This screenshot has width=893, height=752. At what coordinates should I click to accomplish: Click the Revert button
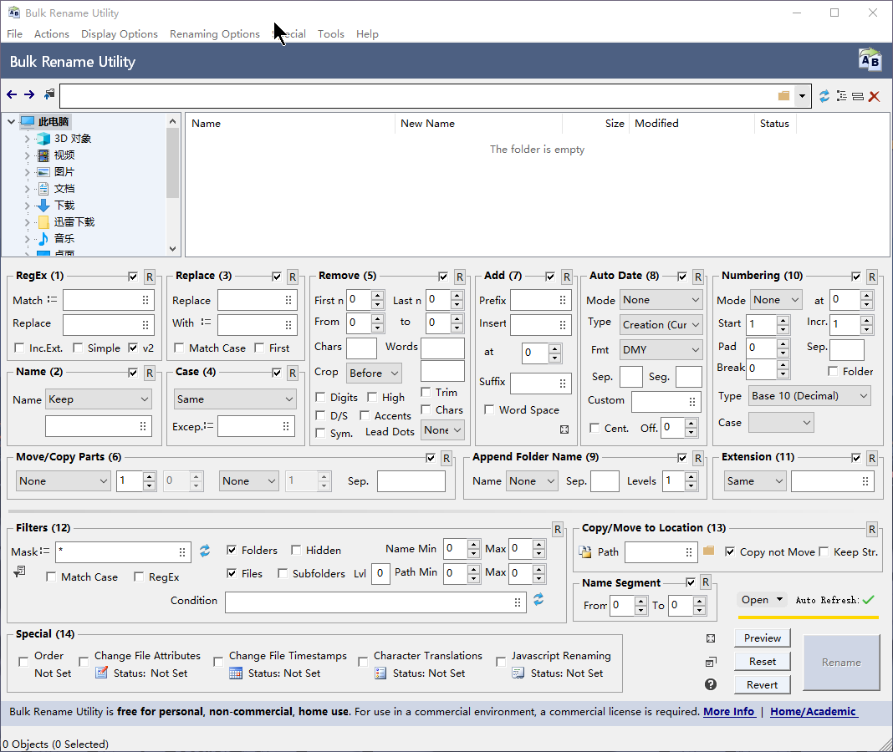coord(762,685)
